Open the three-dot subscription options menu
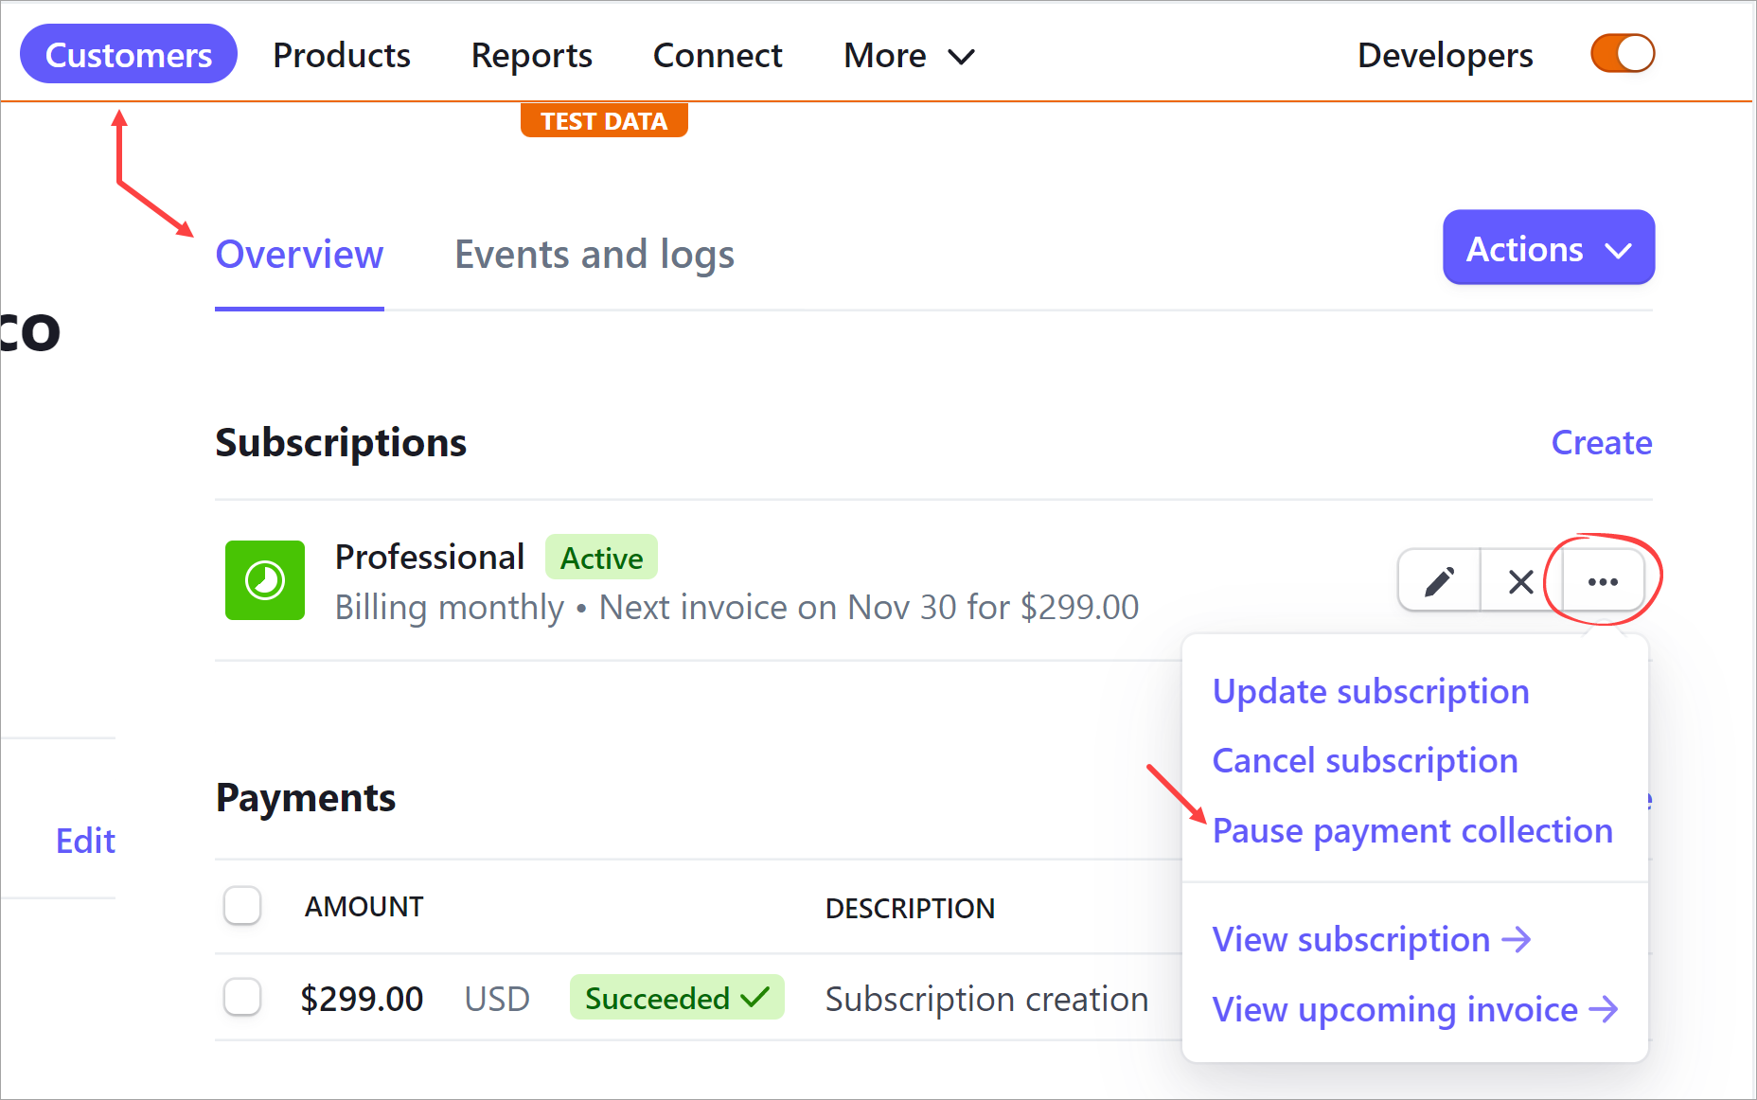The image size is (1757, 1100). click(1602, 580)
